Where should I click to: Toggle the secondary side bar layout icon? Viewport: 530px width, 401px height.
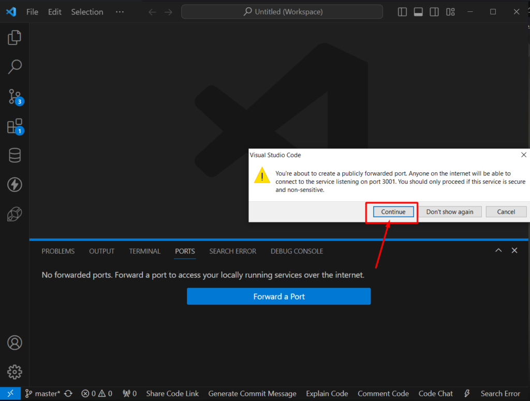point(434,12)
